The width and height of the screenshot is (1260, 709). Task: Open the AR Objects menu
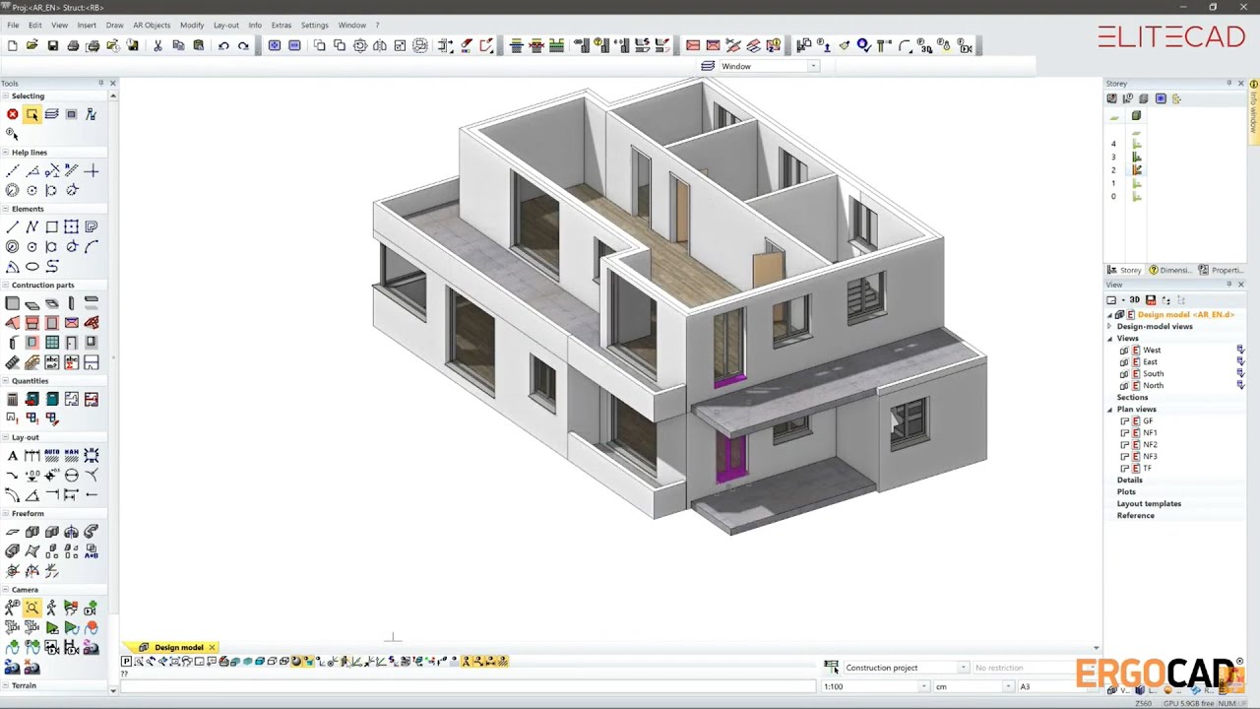152,25
